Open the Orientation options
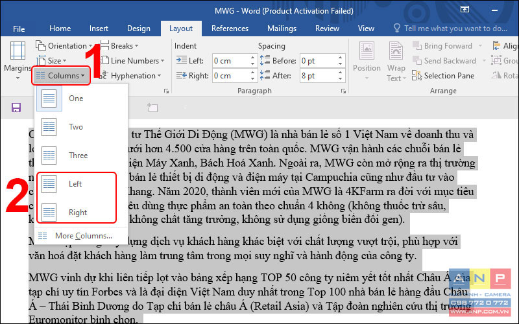This screenshot has height=324, width=519. click(x=64, y=45)
